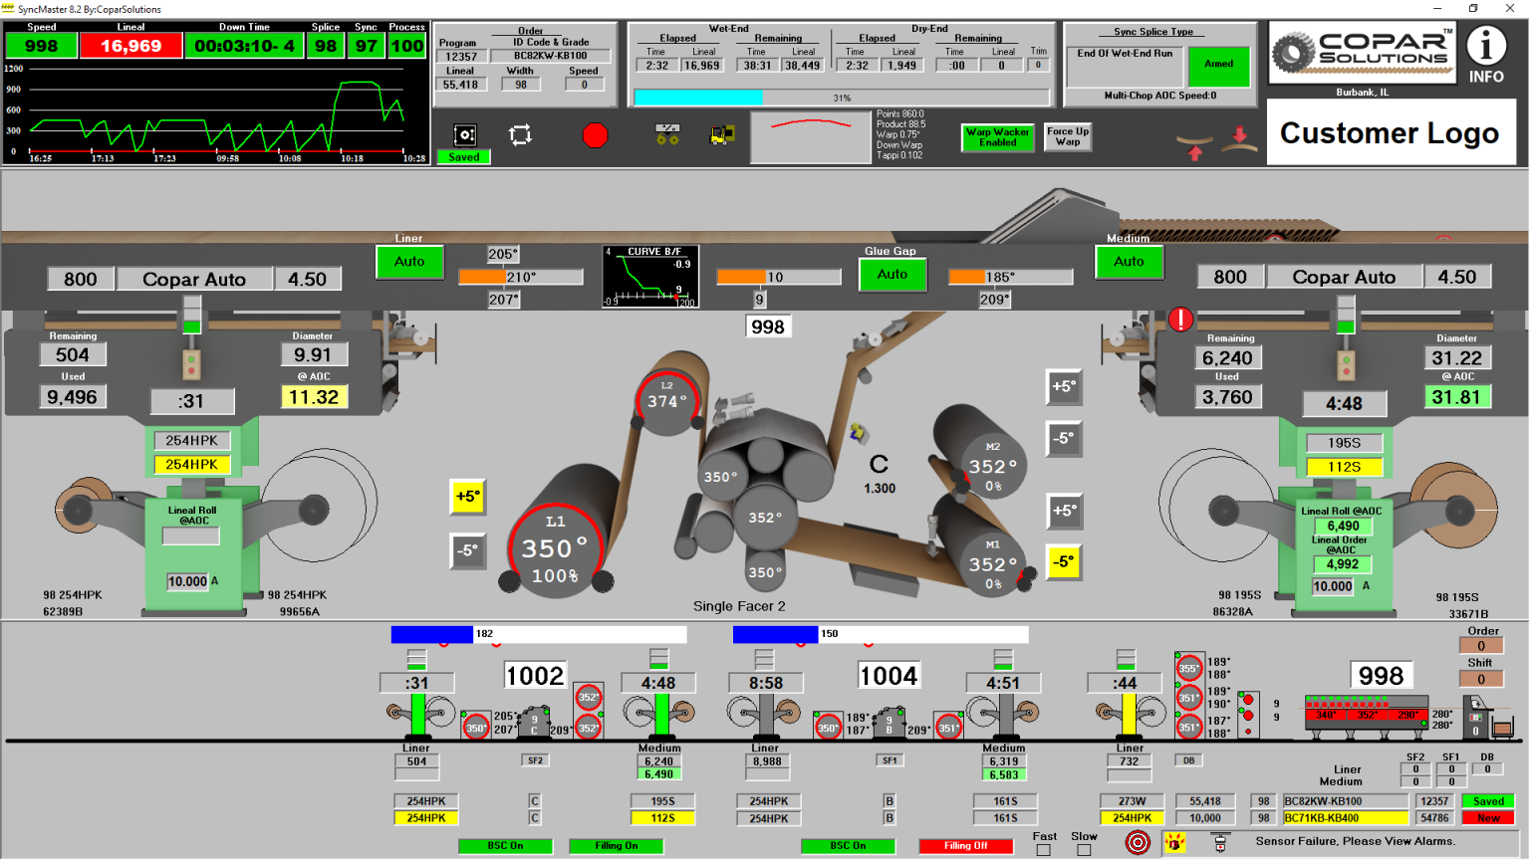The image size is (1530, 860).
Task: Click the cycle loop arrows icon
Action: (520, 135)
